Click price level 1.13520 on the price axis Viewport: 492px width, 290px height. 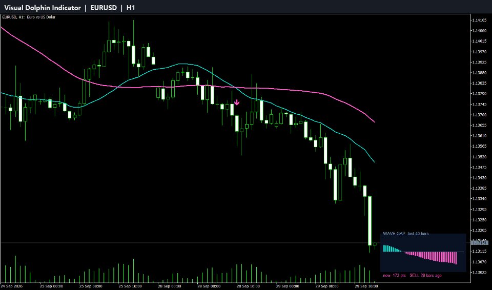[x=479, y=157]
